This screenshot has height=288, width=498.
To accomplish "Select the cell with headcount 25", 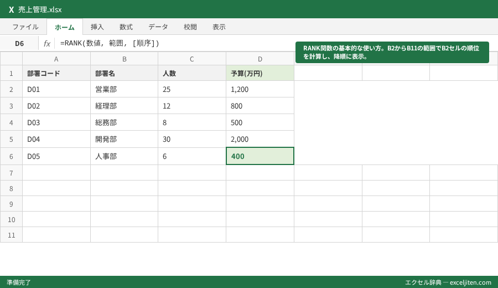I will click(x=192, y=89).
